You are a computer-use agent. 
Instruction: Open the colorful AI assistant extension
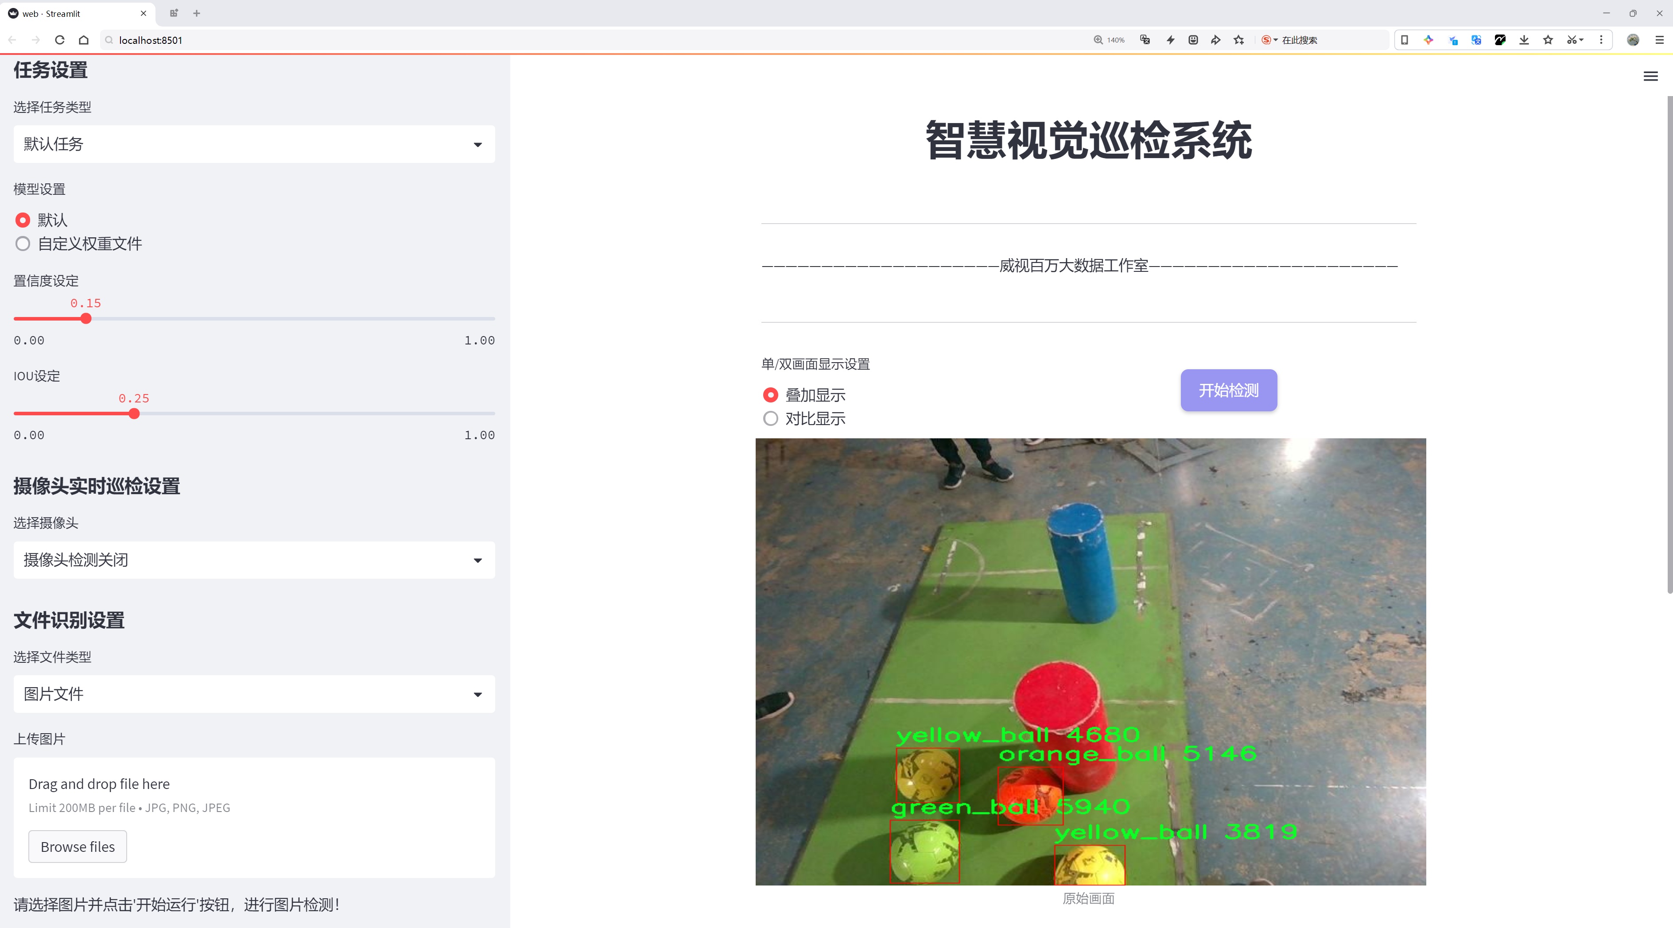click(1428, 39)
